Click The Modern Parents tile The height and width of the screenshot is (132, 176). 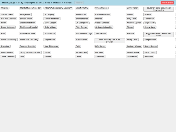28,27
